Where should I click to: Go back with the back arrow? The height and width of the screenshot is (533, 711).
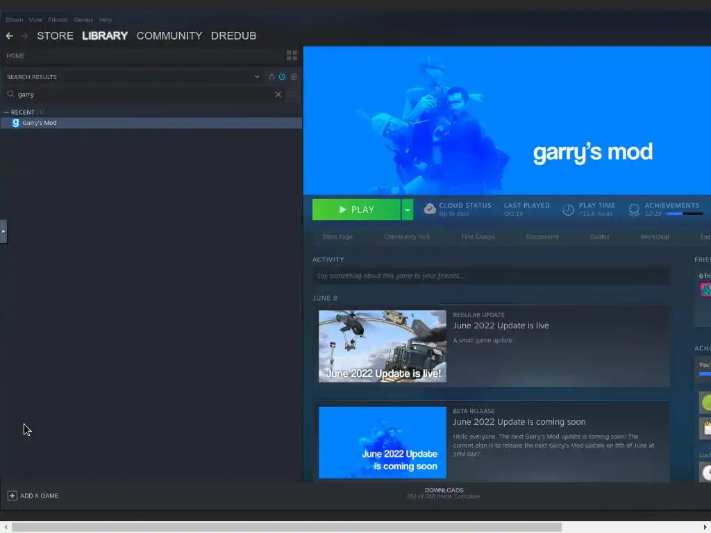click(x=10, y=36)
